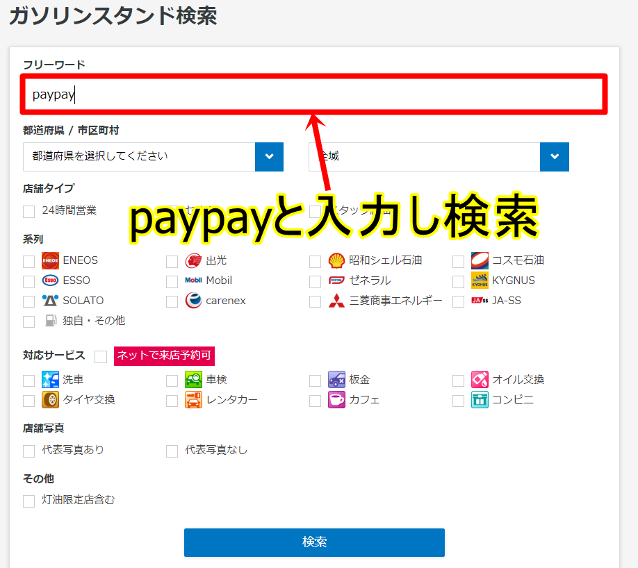Tick the Mobil brand checkbox
Viewport: 638px width, 568px height.
172,281
